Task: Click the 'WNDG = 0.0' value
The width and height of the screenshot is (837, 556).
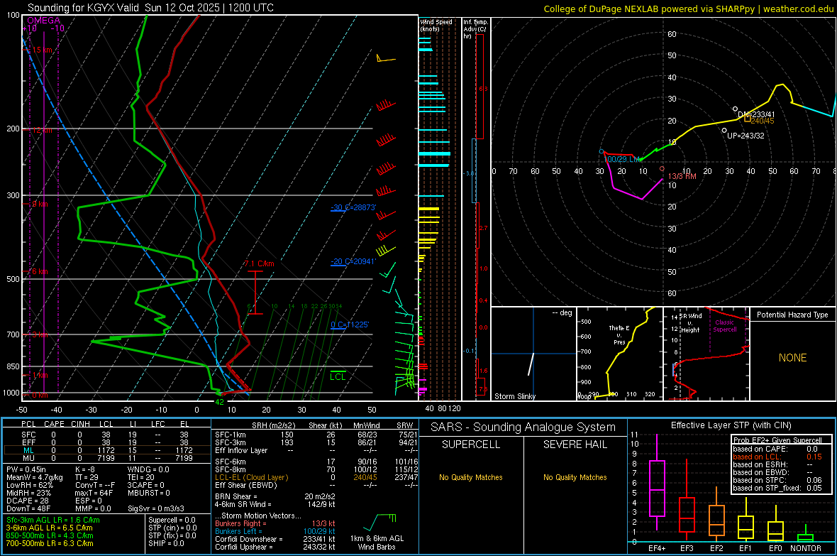Action: [x=148, y=469]
